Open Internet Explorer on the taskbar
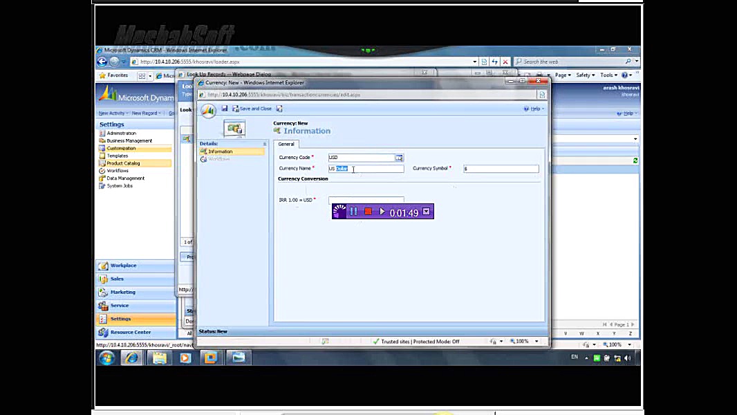Screen dimensions: 737x415 [x=131, y=358]
